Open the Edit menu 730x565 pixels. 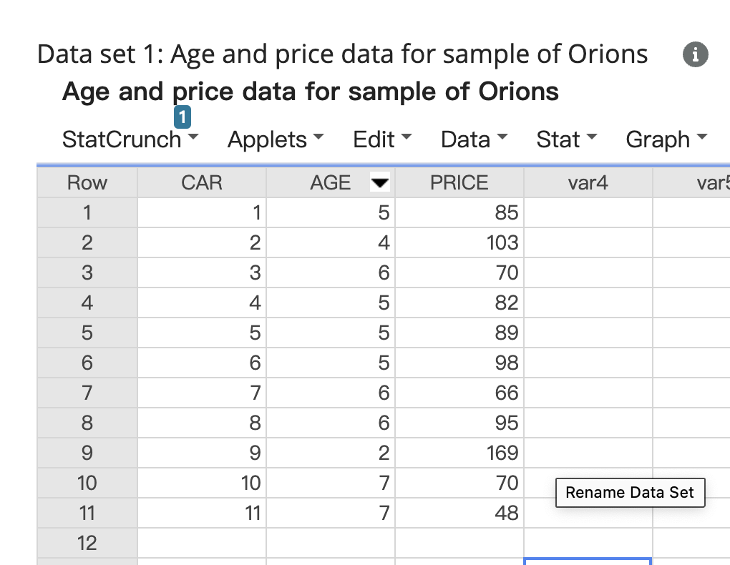pos(382,139)
